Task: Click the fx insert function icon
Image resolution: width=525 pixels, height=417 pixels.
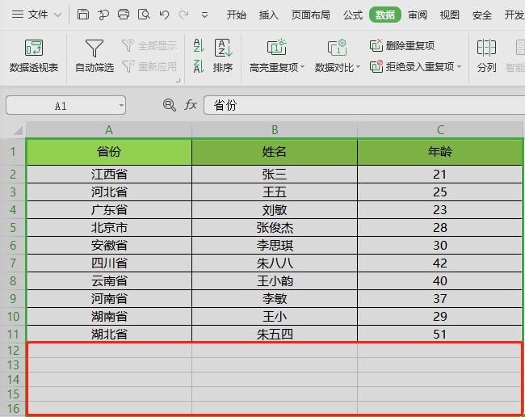Action: click(190, 105)
